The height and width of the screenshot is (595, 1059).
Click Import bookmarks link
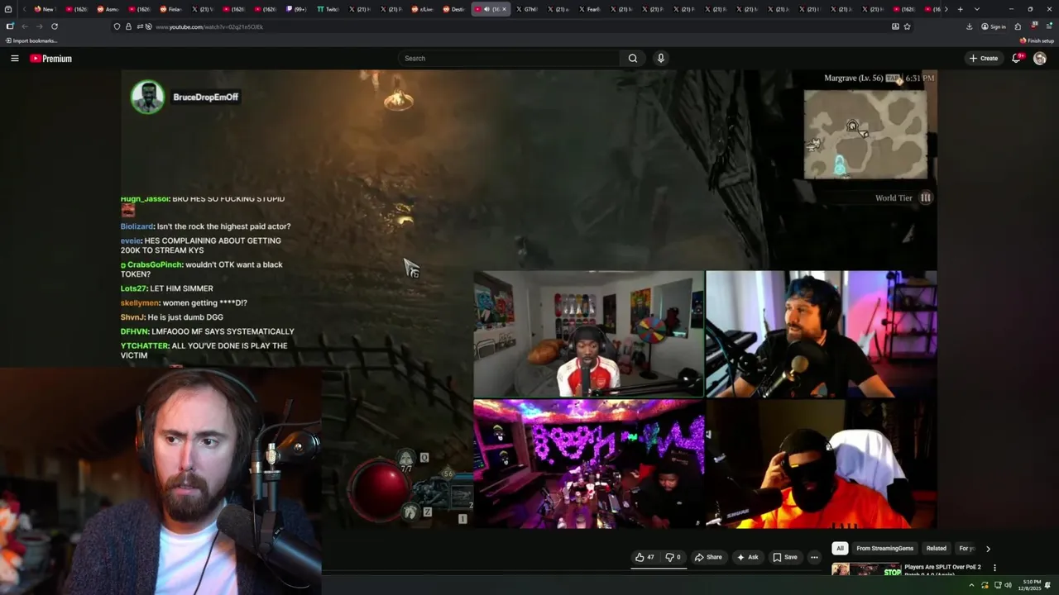(31, 40)
